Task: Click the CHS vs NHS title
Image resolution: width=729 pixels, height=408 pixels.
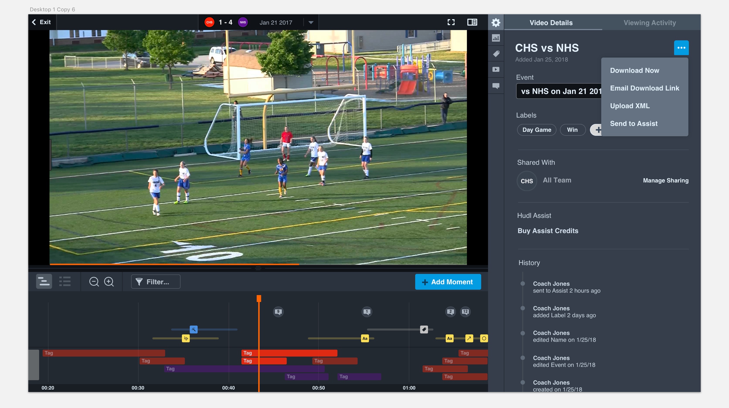Action: [547, 48]
